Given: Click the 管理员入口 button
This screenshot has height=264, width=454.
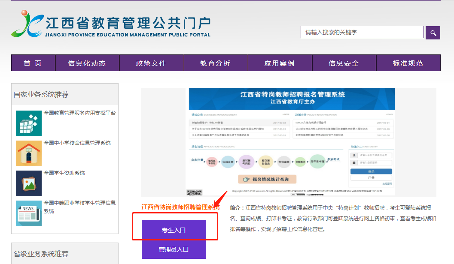Looking at the screenshot, I should tap(174, 249).
